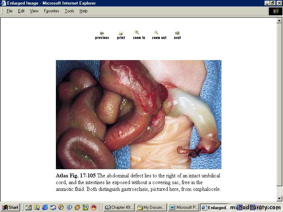Click the Internet Explorer page icon in title bar
Screen dimensions: 283x212
(x=4, y=3)
